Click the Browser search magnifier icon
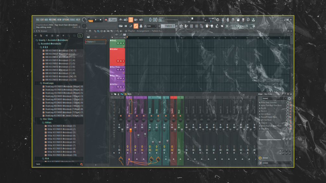326x183 pixels. click(81, 164)
